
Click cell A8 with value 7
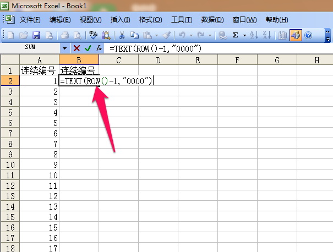point(39,144)
